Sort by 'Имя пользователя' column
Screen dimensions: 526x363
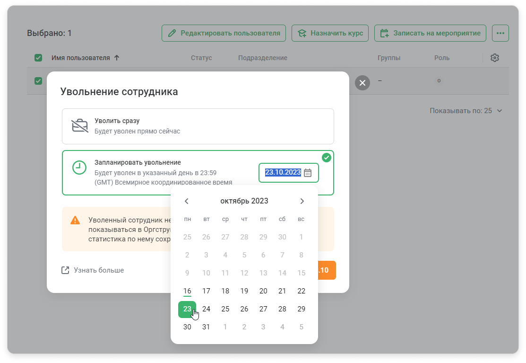(x=85, y=58)
